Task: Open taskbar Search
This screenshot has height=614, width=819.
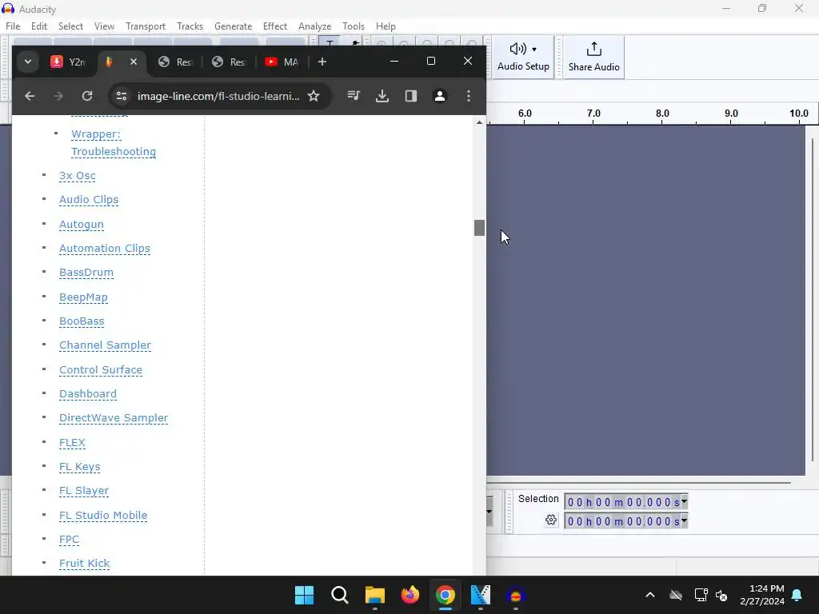Action: point(339,595)
